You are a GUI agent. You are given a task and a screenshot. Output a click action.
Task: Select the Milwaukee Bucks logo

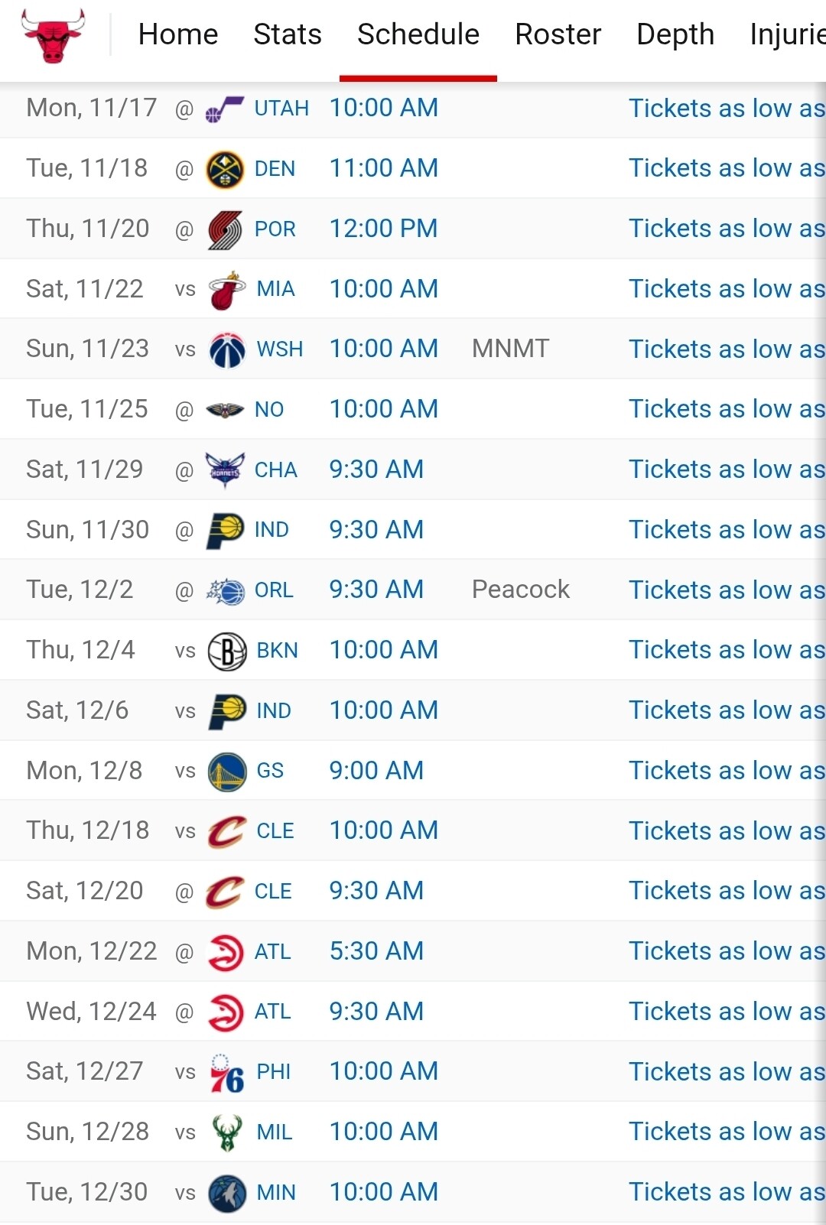pyautogui.click(x=227, y=1132)
